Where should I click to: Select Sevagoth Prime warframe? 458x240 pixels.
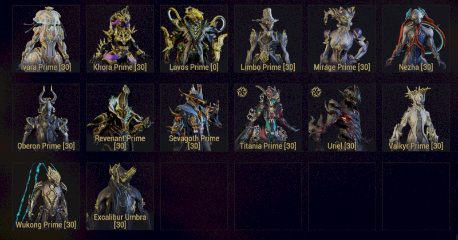194,118
